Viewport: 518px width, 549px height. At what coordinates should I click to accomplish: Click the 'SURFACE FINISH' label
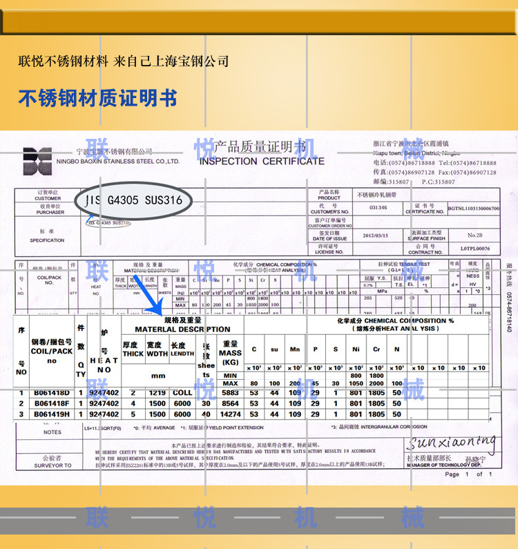(426, 238)
